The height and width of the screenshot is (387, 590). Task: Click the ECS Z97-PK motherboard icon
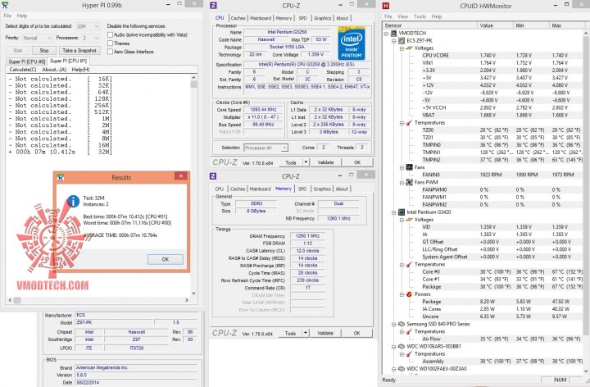click(402, 41)
